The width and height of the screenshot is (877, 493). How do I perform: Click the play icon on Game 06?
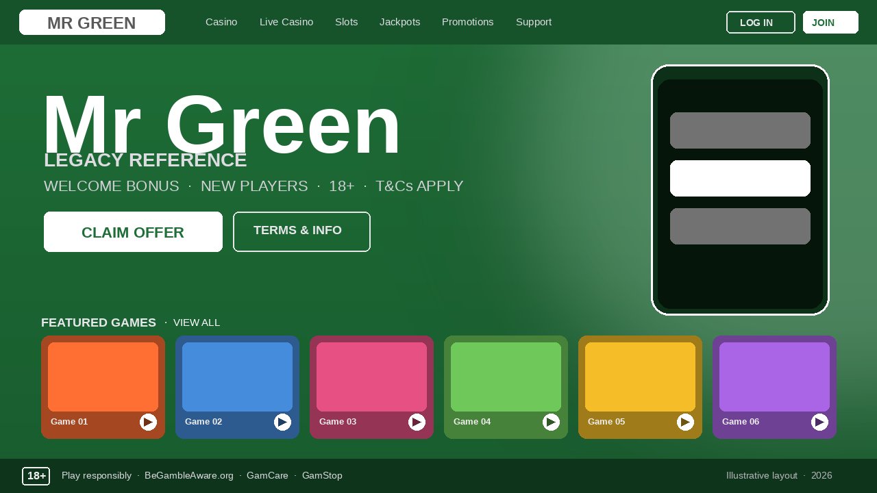pos(819,422)
